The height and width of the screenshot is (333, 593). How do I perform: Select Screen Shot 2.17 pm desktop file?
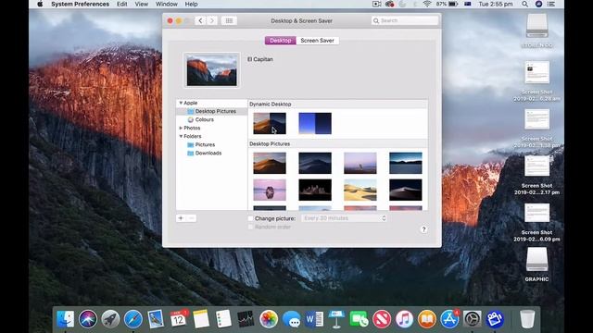[536, 175]
